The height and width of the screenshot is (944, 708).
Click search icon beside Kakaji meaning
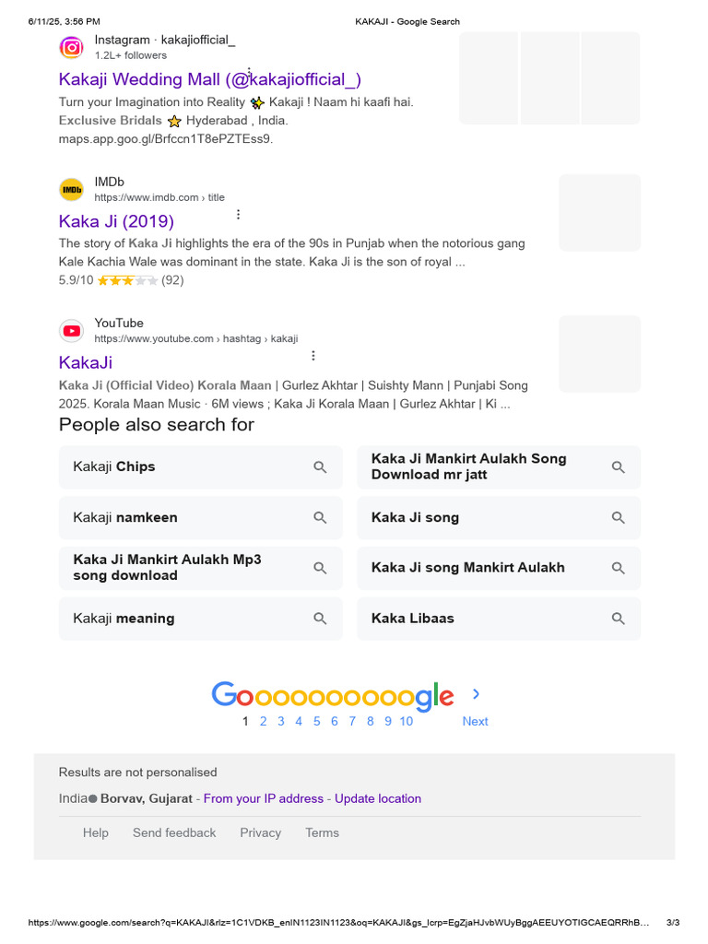point(320,619)
